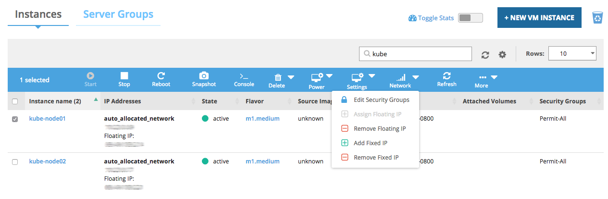Viewport: 608px width, 199px height.
Task: Open the recycle bin icon
Action: tap(597, 18)
